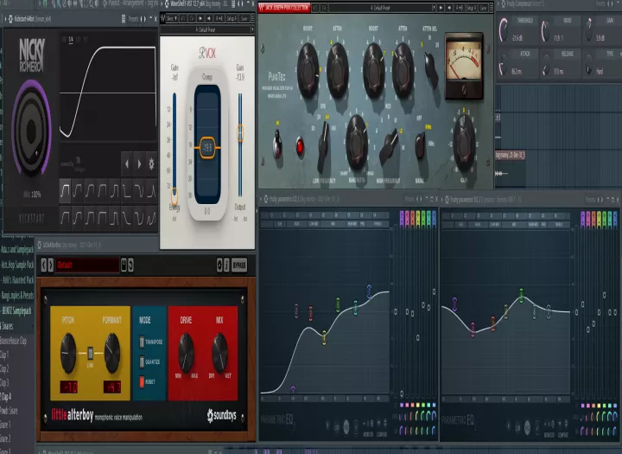
Task: Toggle the PuigTec IN power switch
Action: (277, 144)
